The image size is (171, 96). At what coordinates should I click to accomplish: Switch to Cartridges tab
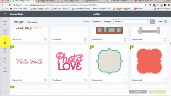pyautogui.click(x=107, y=22)
